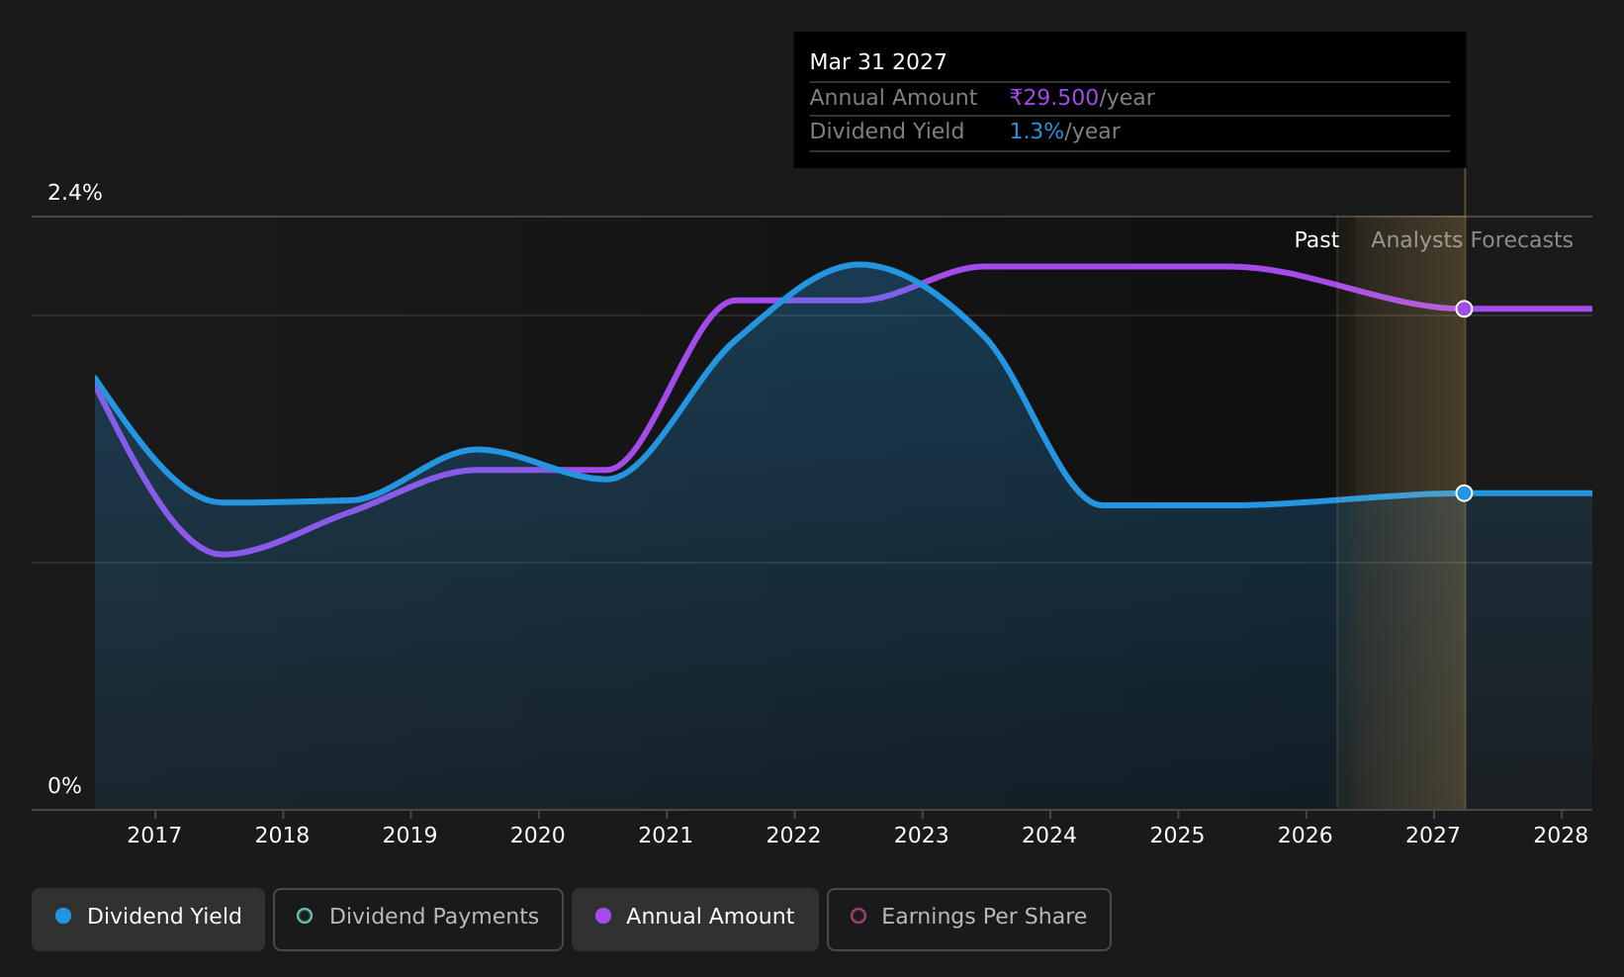The height and width of the screenshot is (977, 1624).
Task: Click the Dividend Yield tooltip label
Action: click(x=887, y=132)
